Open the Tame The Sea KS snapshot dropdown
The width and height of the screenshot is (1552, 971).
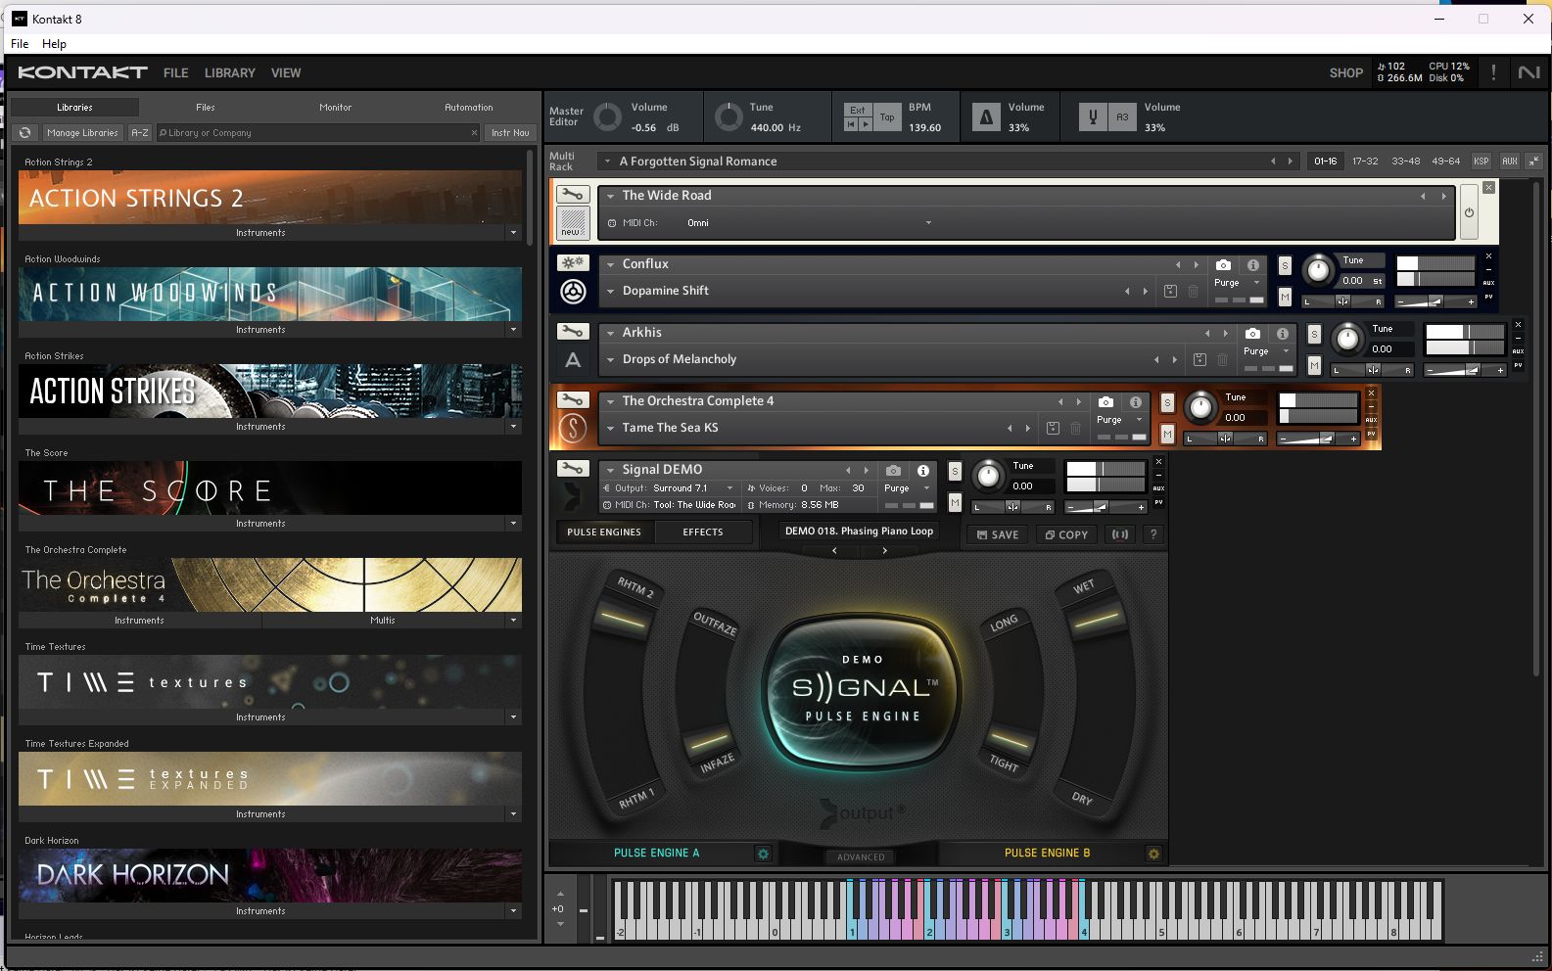tap(610, 428)
